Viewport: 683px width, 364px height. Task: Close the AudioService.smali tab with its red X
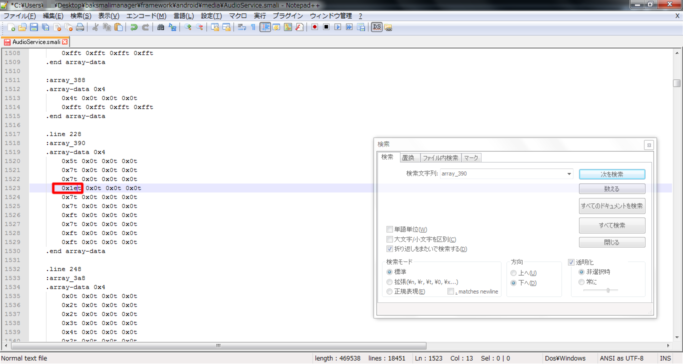tap(64, 42)
